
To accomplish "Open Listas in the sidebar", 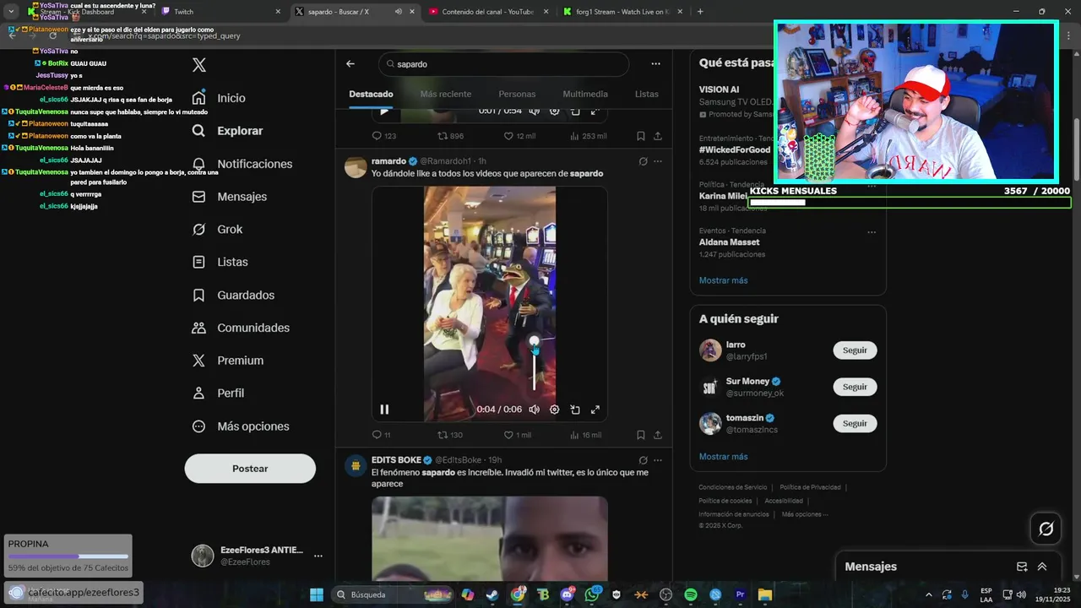I will 220,263.
